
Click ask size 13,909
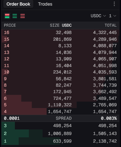64,59
